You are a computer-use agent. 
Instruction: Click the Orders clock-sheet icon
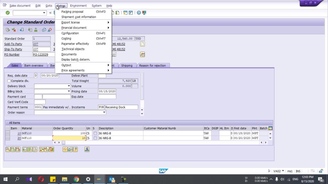pyautogui.click(x=44, y=30)
